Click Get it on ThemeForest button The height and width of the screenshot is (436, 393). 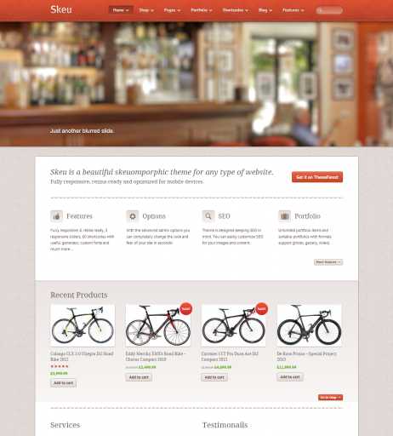coord(317,177)
